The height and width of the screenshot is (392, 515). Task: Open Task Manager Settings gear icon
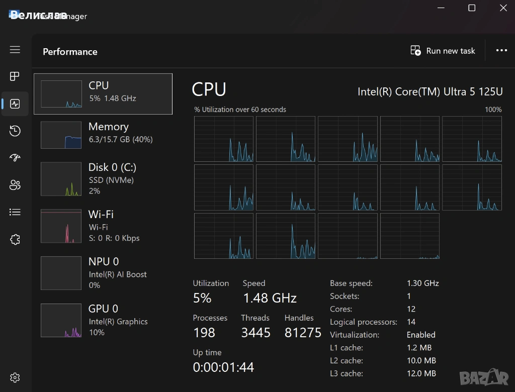tap(15, 377)
